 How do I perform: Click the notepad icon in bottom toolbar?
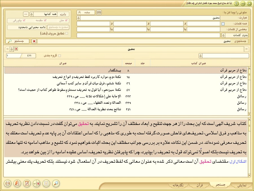click(x=27, y=183)
